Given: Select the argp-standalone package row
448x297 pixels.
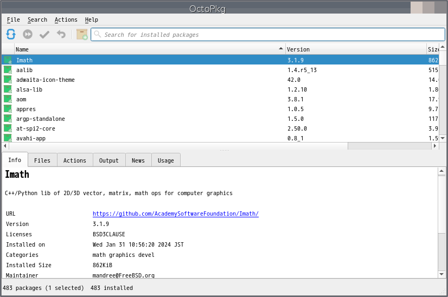Looking at the screenshot, I should 220,119.
